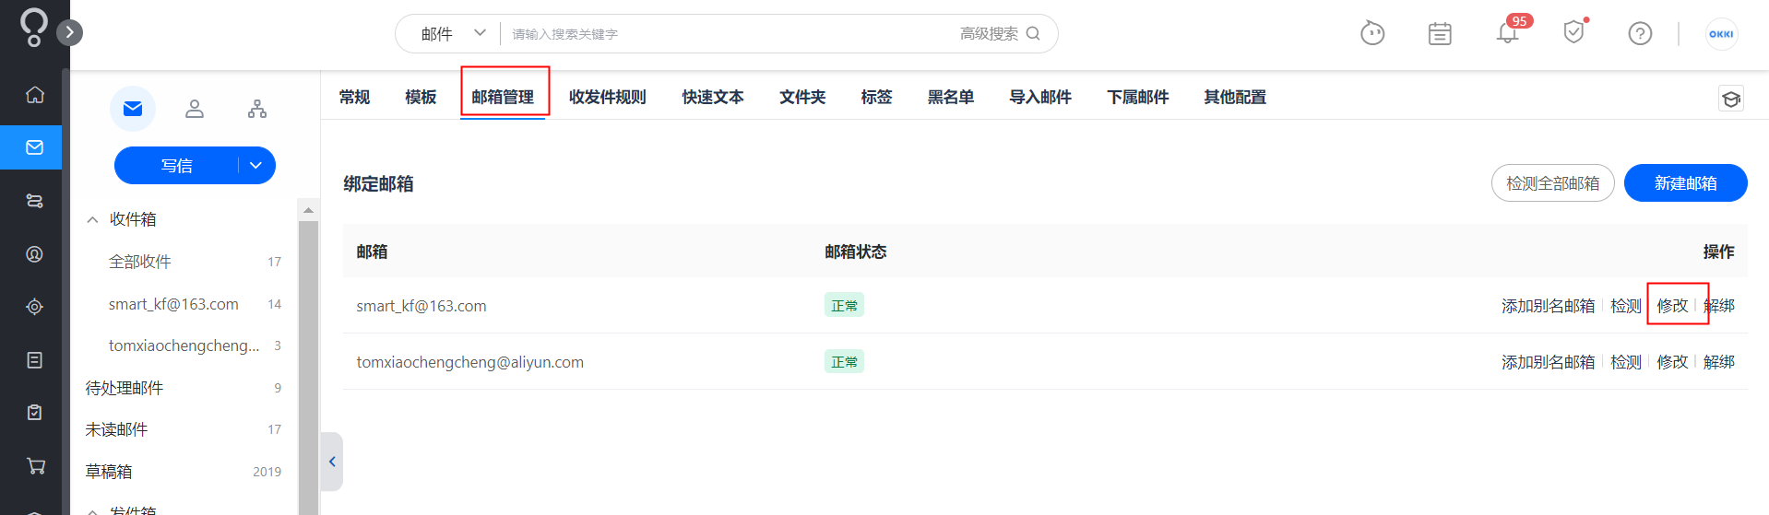Switch to the organization tree icon view
The height and width of the screenshot is (515, 1769).
click(x=257, y=109)
